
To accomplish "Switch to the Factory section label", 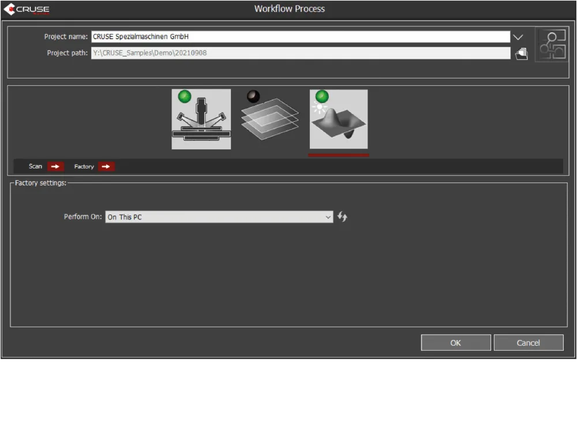I will click(x=84, y=166).
